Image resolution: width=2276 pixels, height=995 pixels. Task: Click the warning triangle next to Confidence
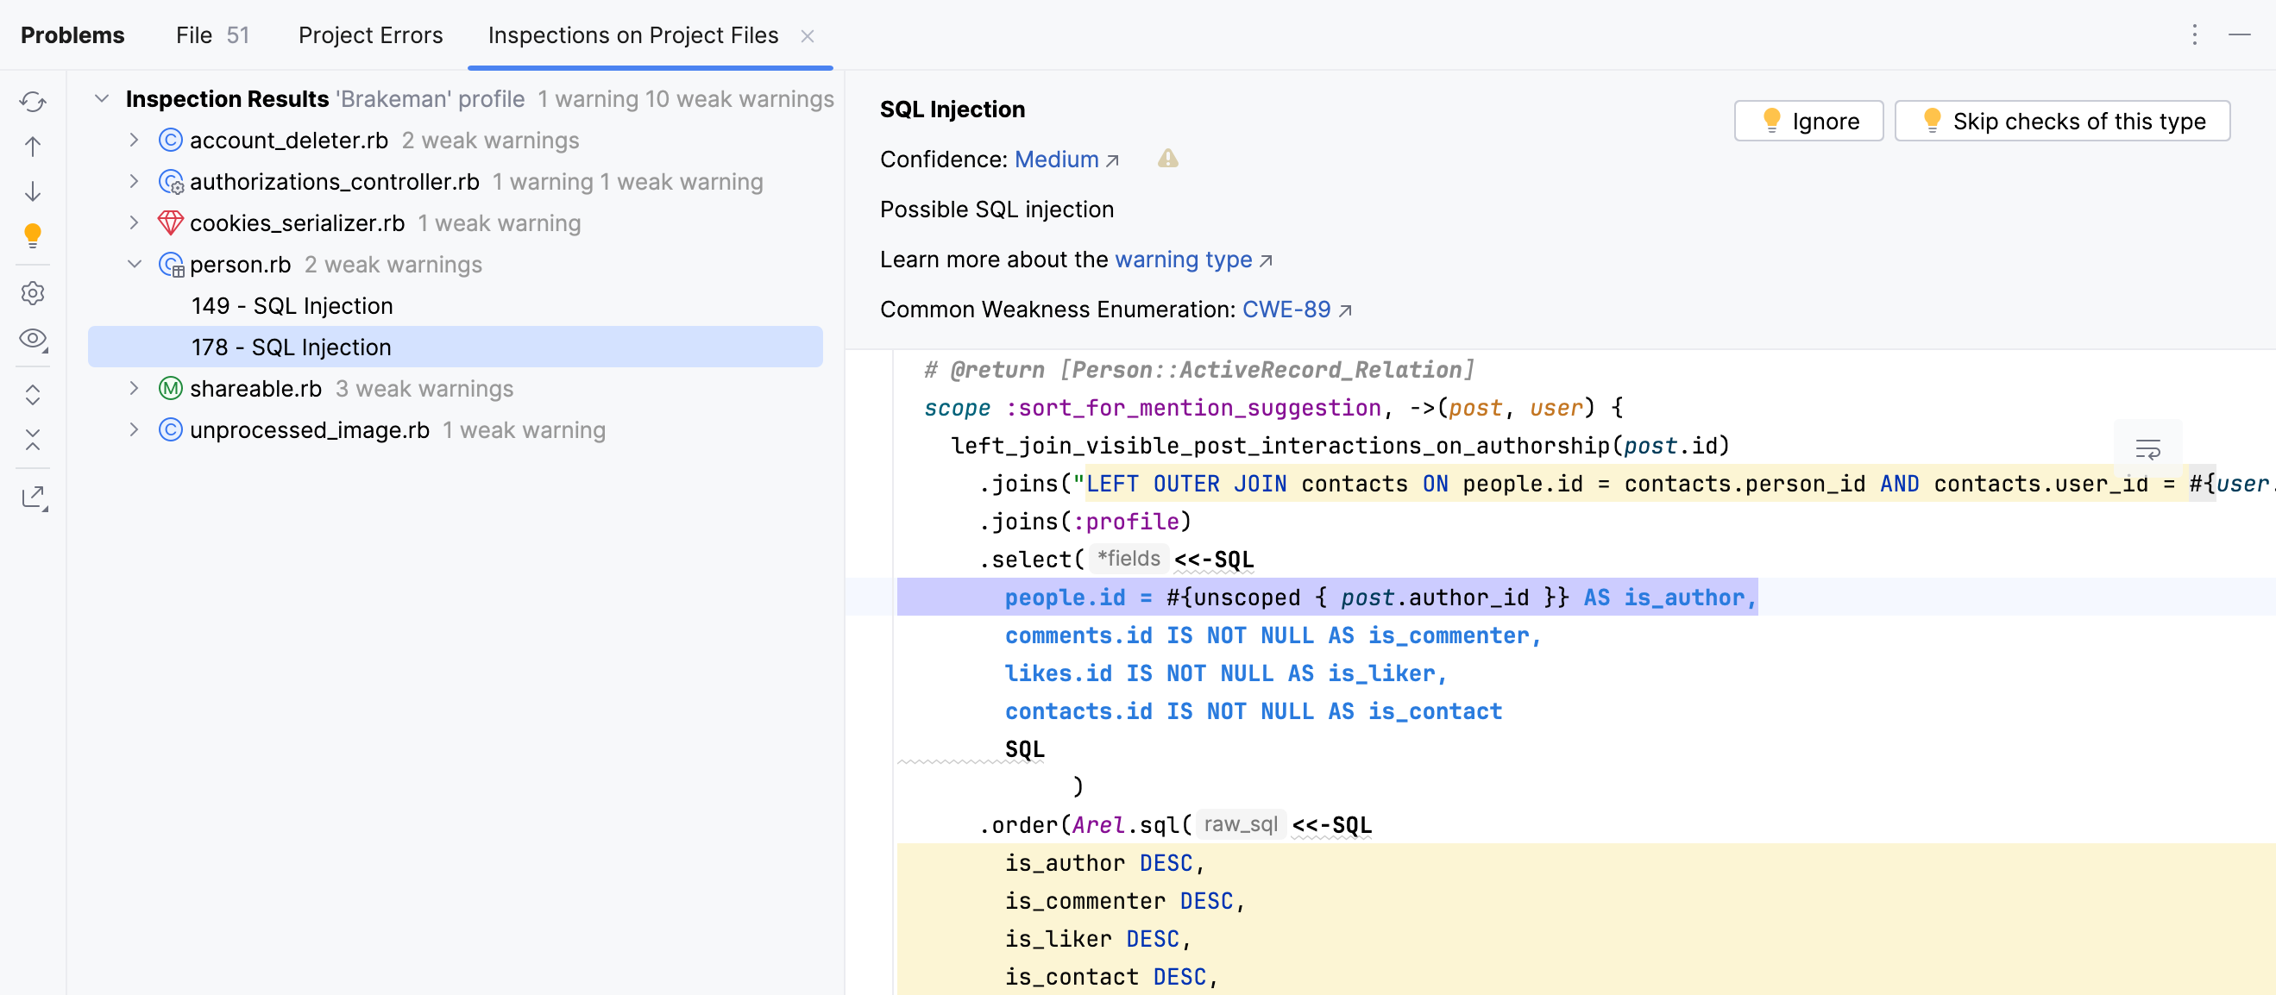(x=1167, y=159)
